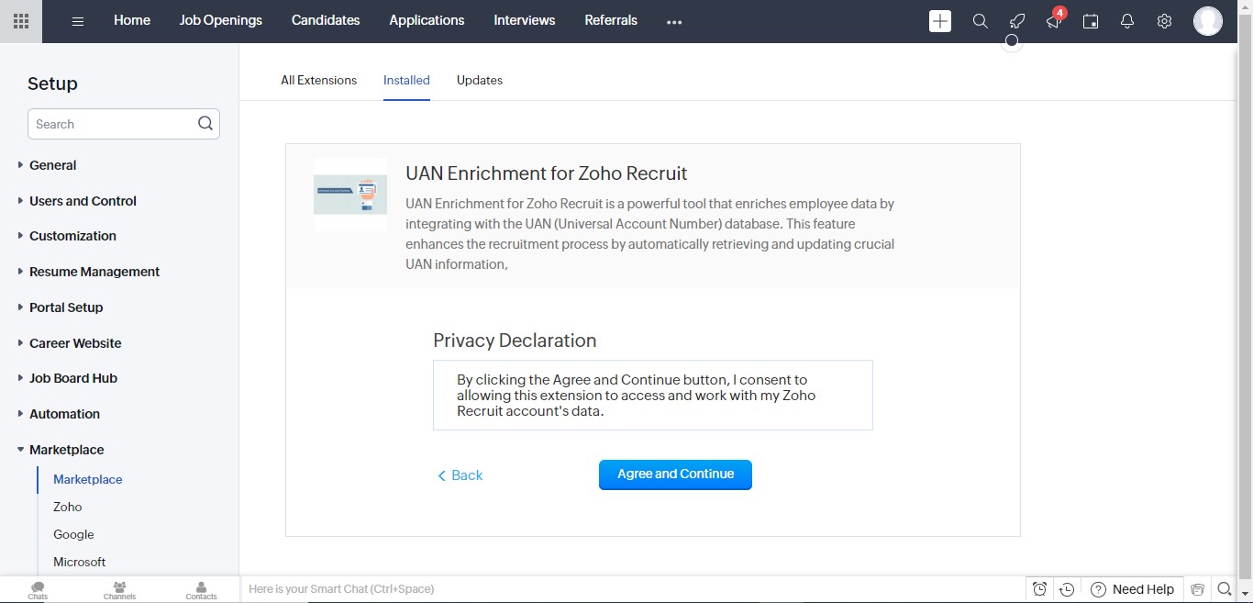Open Contacts in the bottom bar
Image resolution: width=1253 pixels, height=603 pixels.
[x=201, y=590]
